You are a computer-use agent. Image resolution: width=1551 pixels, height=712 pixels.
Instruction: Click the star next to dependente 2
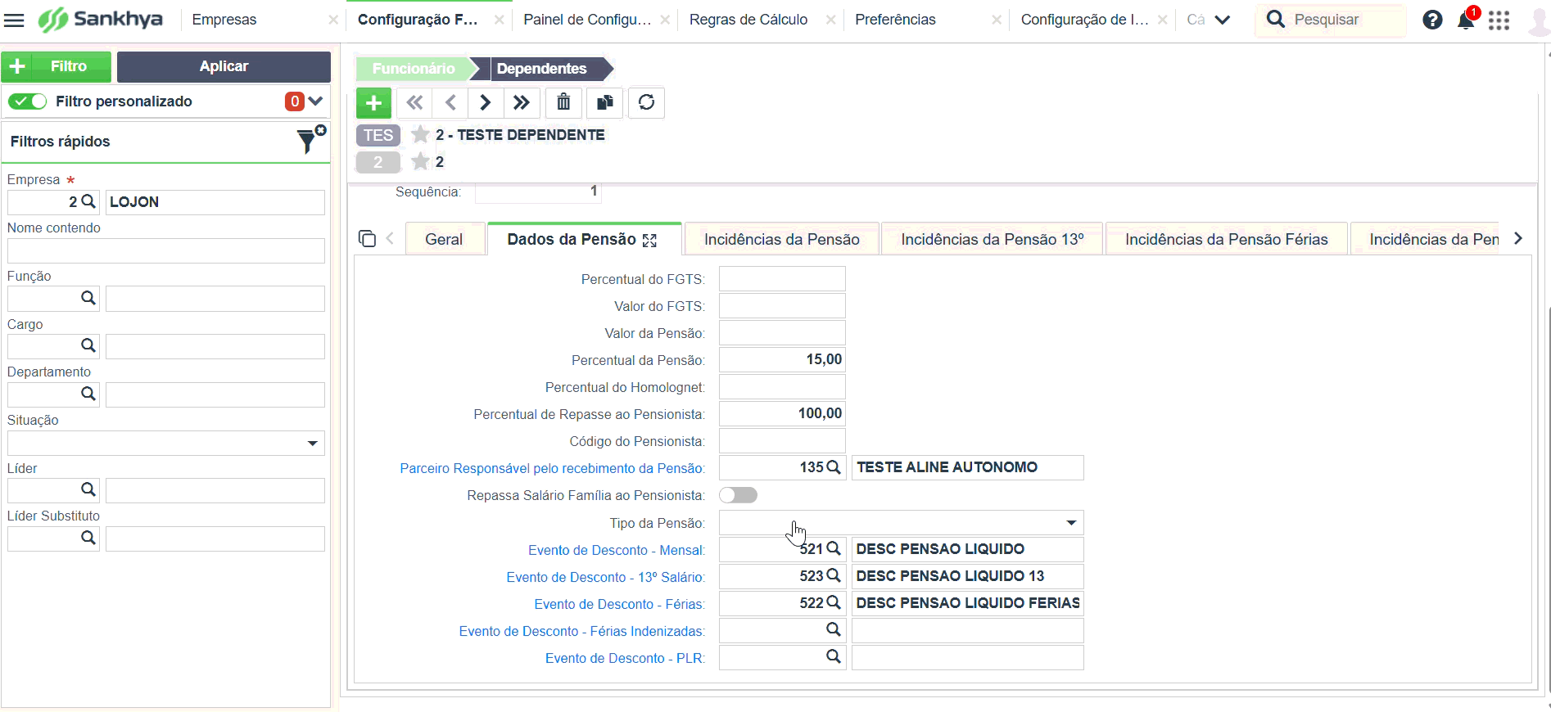[420, 161]
